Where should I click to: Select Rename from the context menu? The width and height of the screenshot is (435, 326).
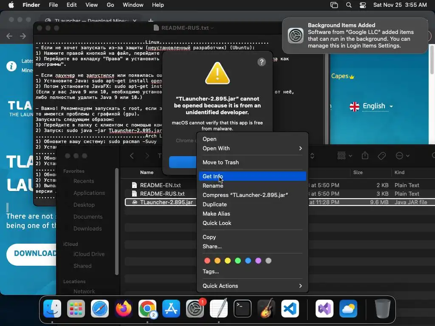[x=252, y=186]
